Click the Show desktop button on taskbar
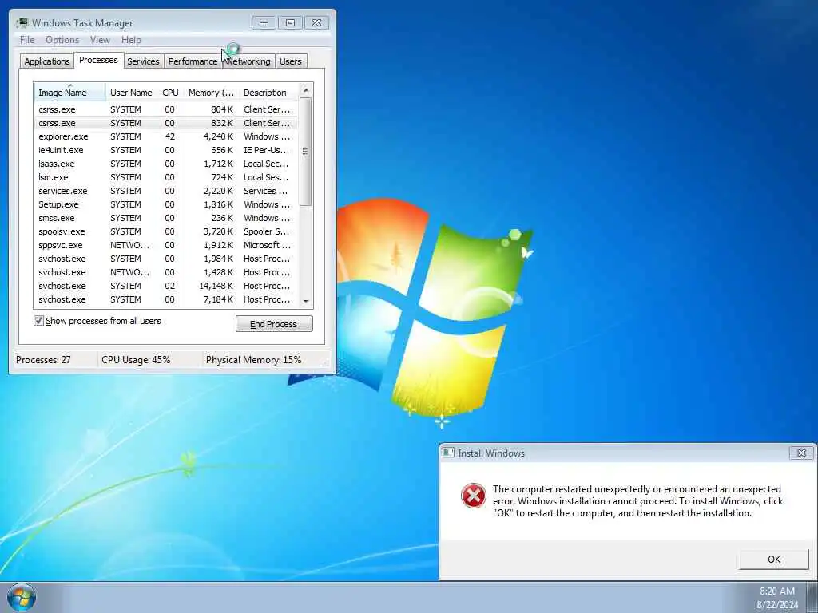Screen dimensions: 818x613 tap(812, 597)
